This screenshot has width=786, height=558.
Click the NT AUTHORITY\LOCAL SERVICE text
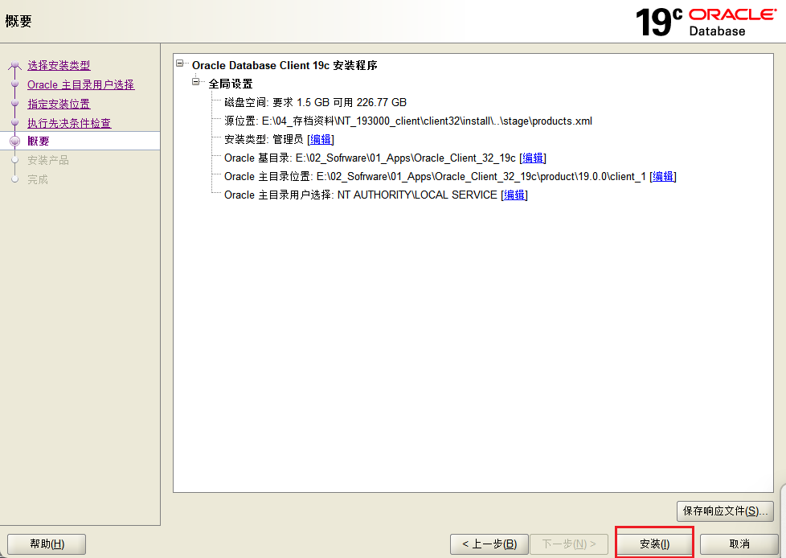(x=417, y=195)
